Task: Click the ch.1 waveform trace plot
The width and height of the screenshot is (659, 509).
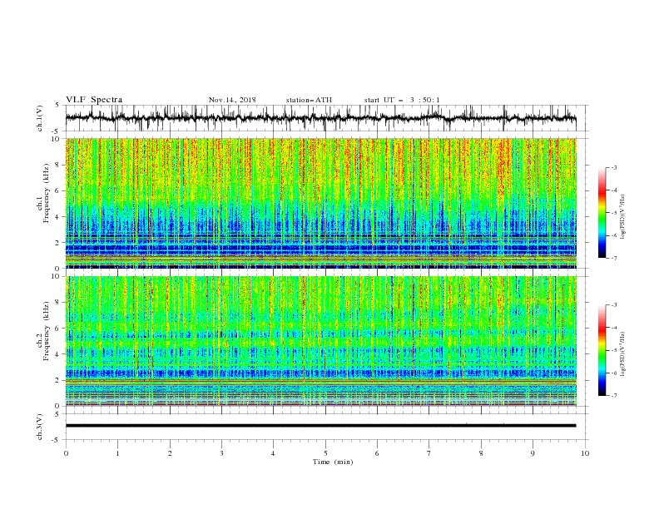Action: [320, 118]
